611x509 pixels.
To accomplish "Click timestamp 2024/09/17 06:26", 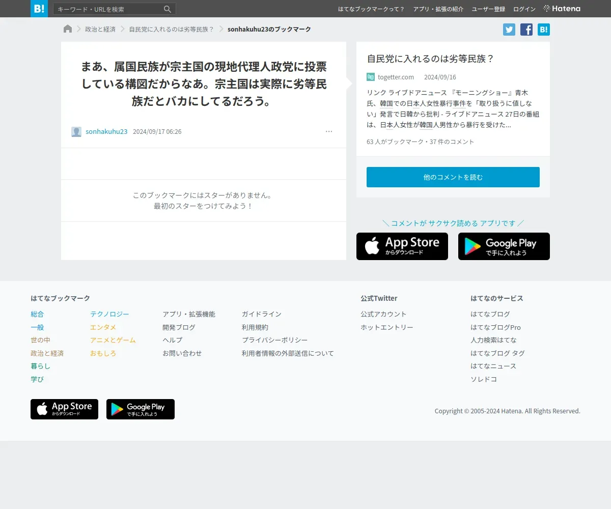I will click(x=157, y=131).
